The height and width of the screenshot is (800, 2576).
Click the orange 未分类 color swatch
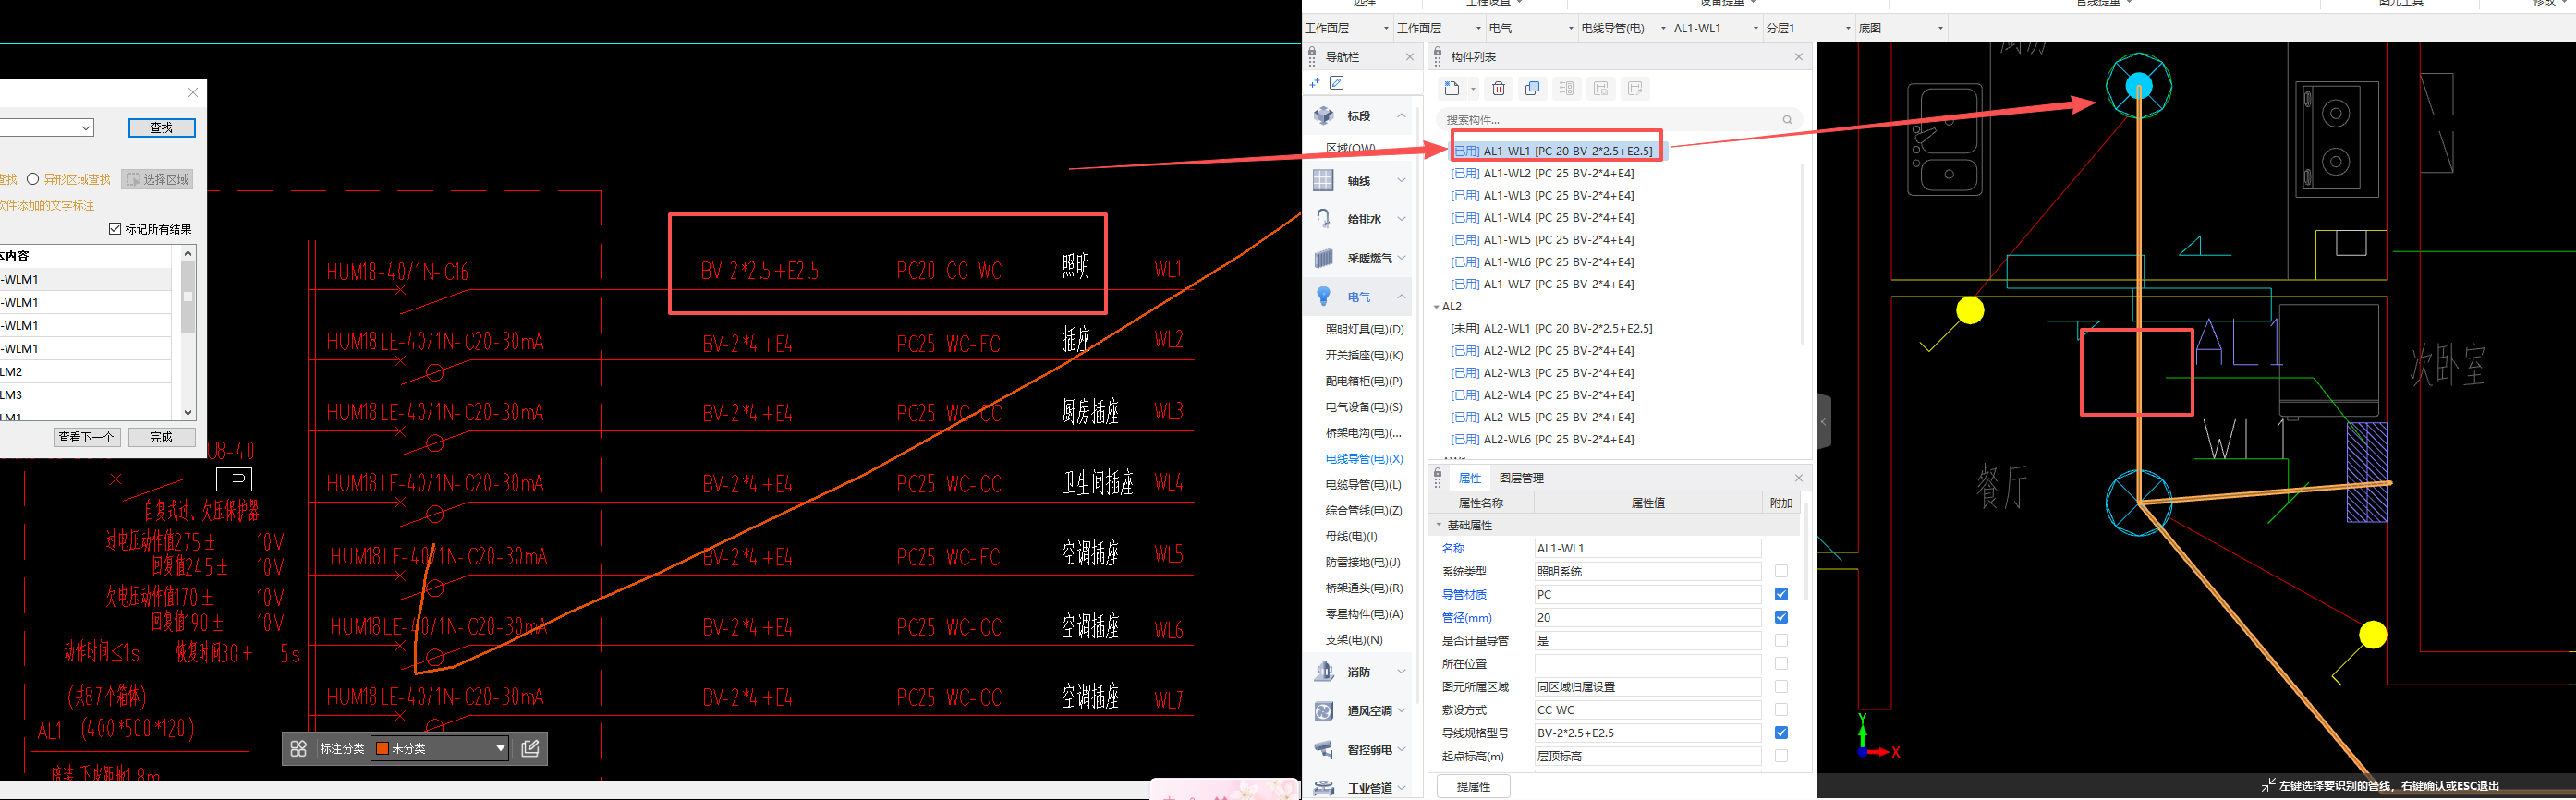(382, 748)
